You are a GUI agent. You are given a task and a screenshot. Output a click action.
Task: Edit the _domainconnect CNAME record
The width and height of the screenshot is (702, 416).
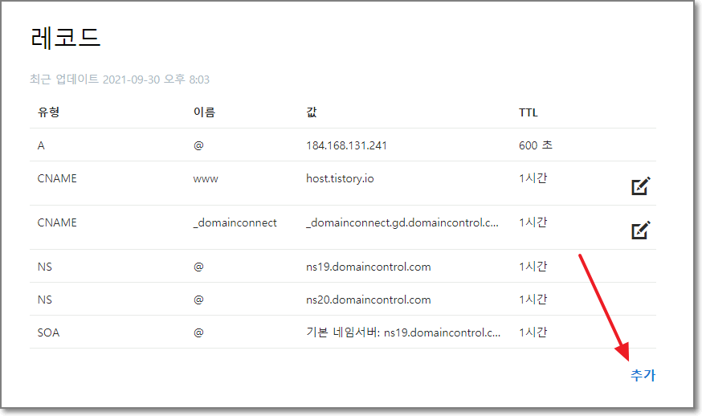pyautogui.click(x=641, y=230)
